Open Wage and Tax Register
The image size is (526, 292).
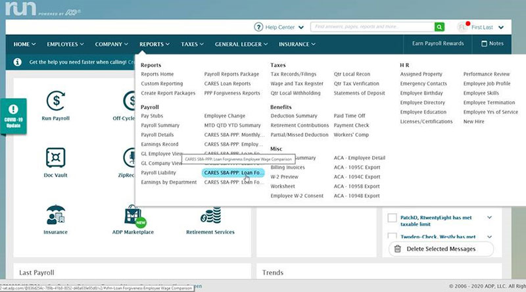click(297, 84)
